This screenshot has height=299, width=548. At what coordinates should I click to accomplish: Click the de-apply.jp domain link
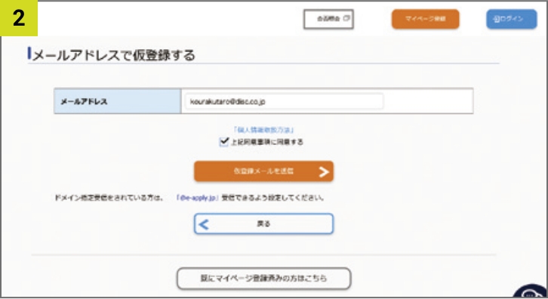click(198, 198)
